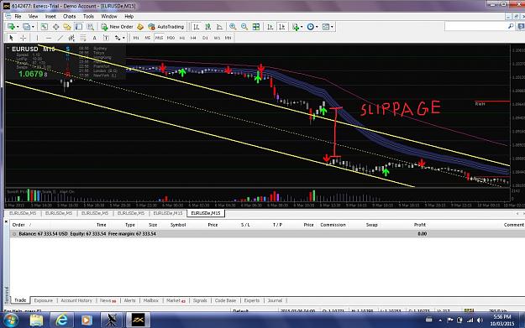This screenshot has width=525, height=328.
Task: Zoom in the chart with magnifier plus
Action: (233, 26)
